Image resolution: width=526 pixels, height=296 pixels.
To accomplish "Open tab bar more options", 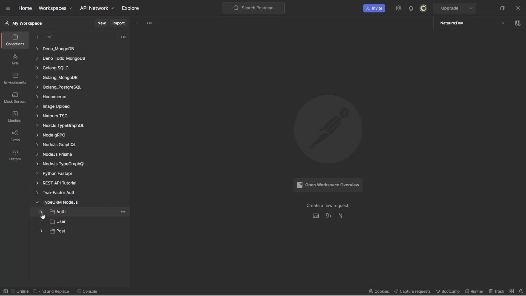I will (149, 23).
